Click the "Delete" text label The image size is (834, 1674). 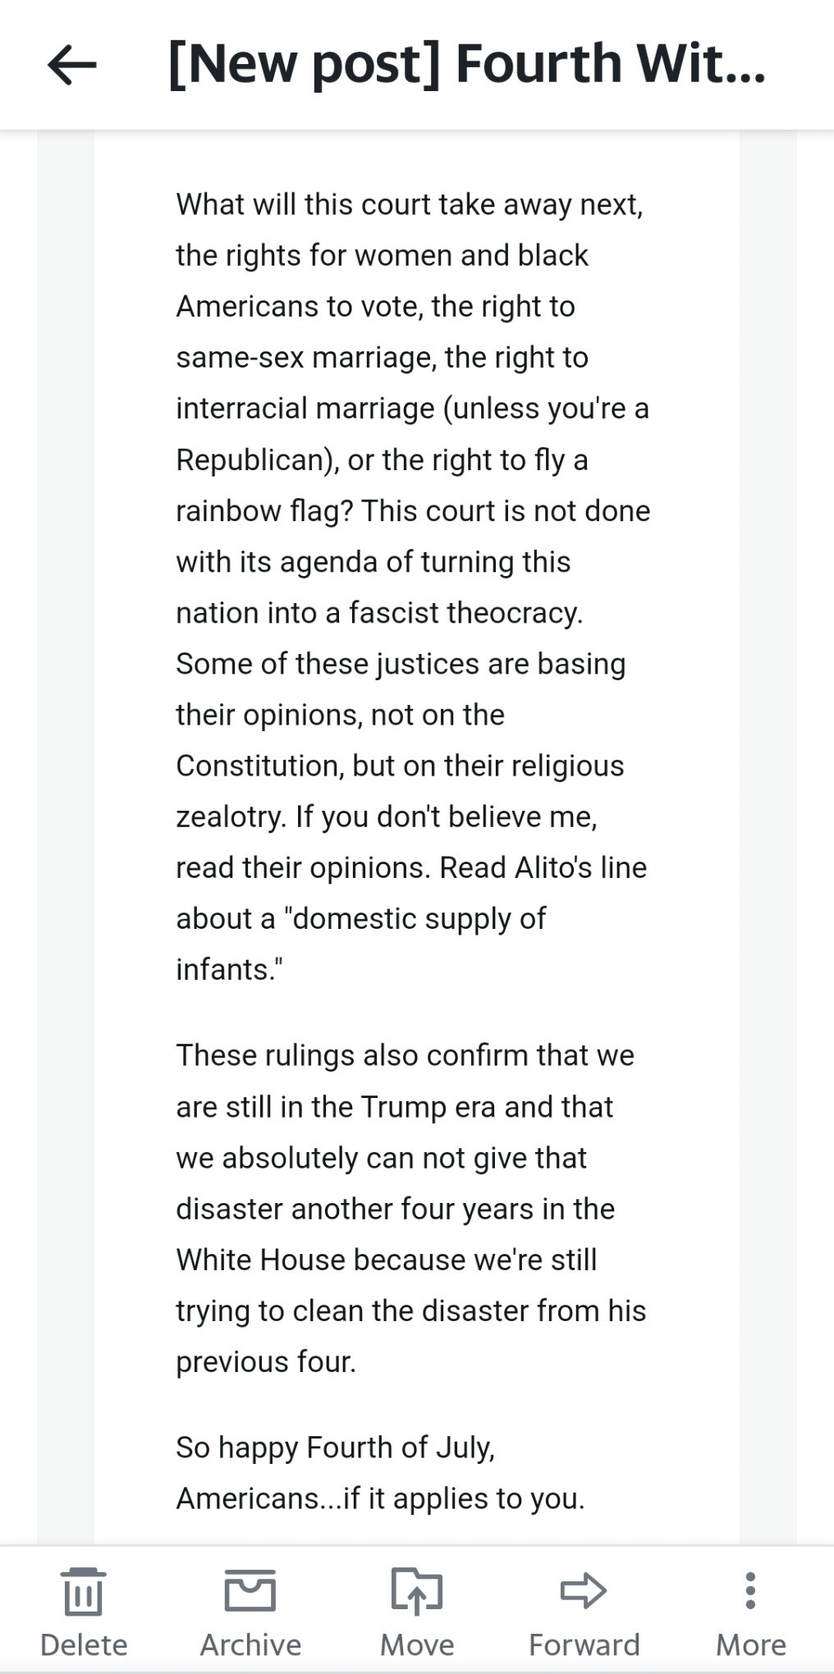pos(84,1645)
